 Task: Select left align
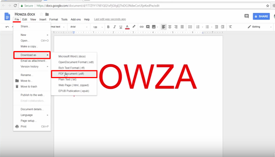tap(163, 27)
